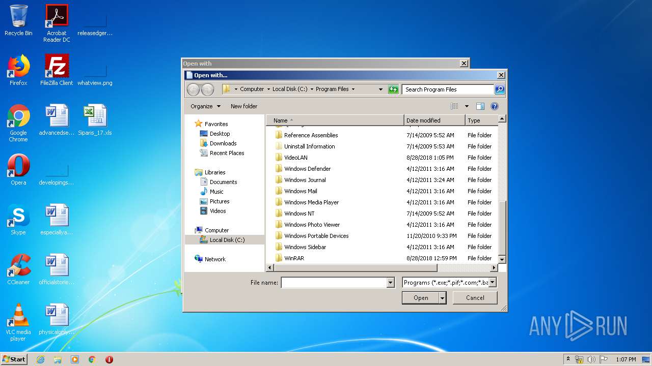Sort by the Name column header

pos(335,120)
